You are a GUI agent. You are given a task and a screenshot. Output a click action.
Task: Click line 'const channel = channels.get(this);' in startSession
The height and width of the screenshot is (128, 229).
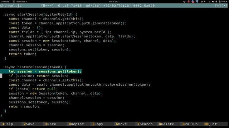[x=46, y=19]
